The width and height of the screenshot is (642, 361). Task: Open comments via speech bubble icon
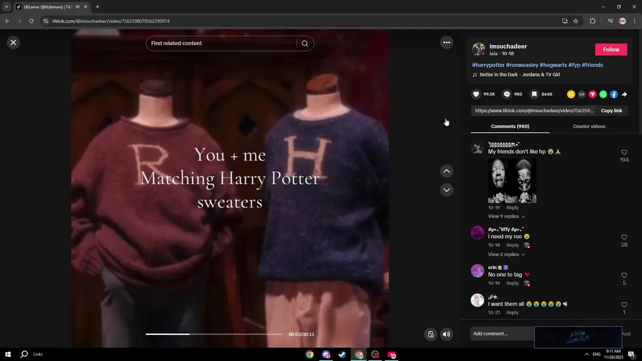507,94
